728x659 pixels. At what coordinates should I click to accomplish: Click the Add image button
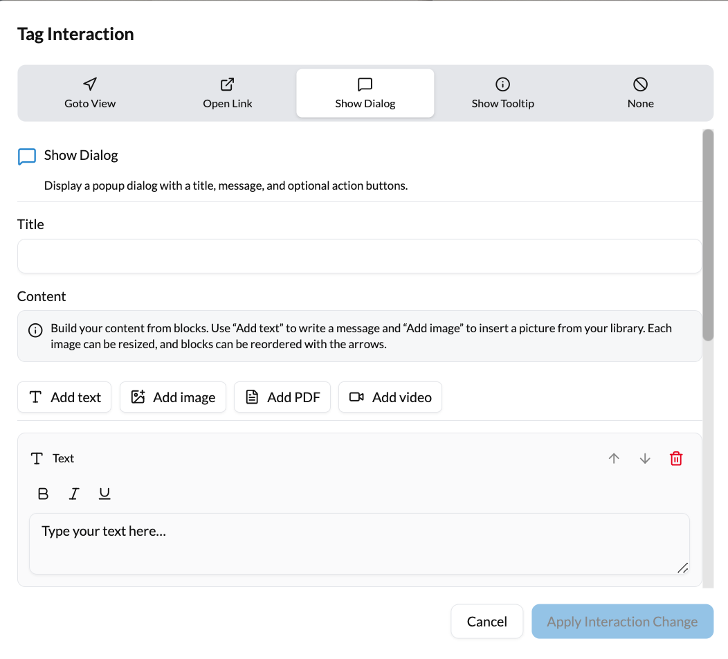[x=173, y=397]
